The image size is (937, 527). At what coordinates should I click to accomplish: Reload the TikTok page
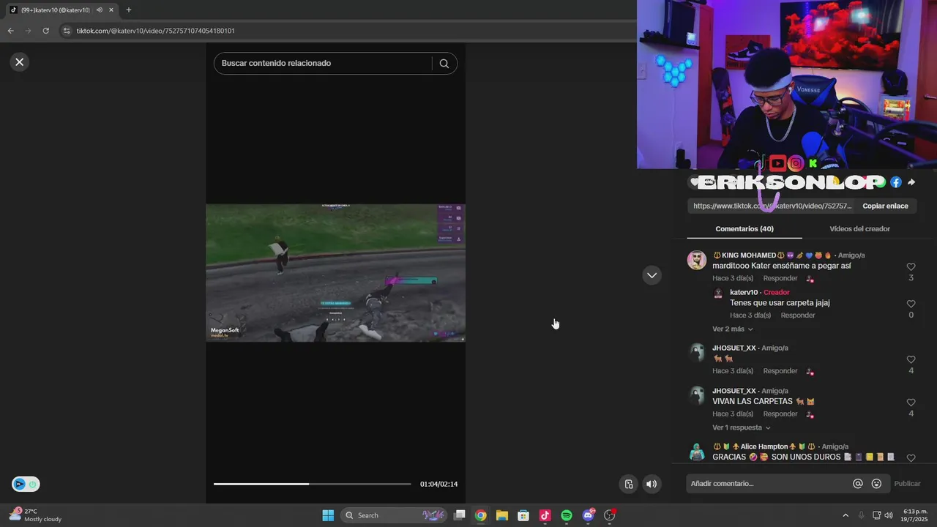pos(46,31)
